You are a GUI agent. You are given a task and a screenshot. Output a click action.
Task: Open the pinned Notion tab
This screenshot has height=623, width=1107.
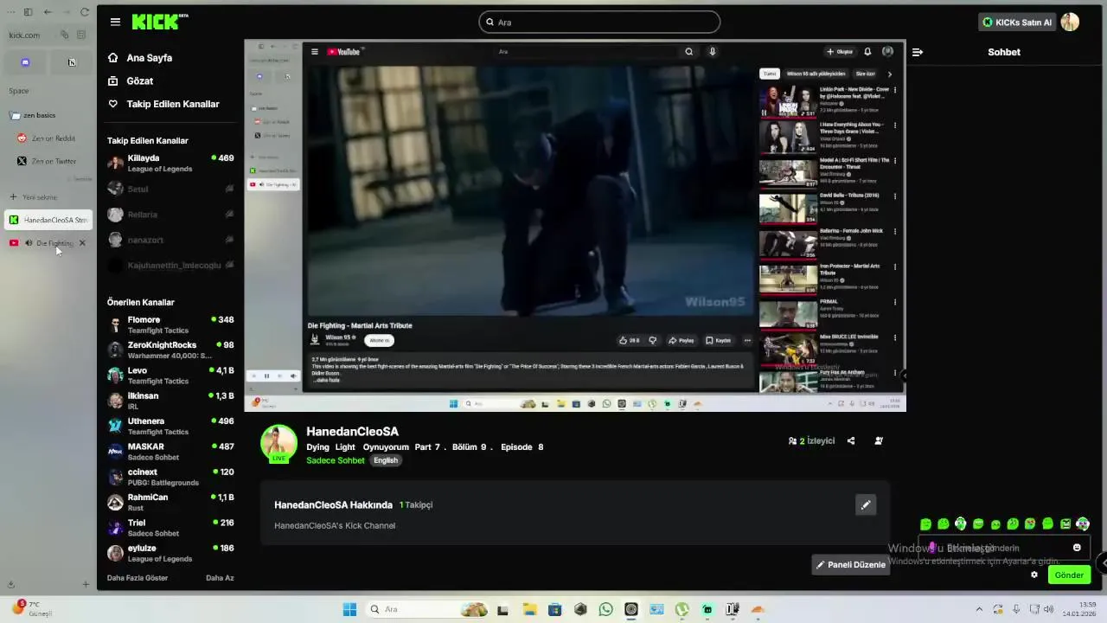(x=72, y=62)
